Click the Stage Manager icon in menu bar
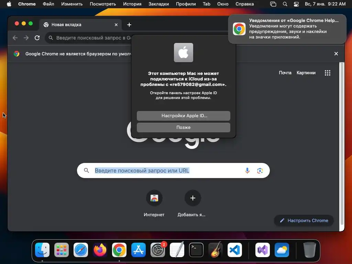Image resolution: width=352 pixels, height=264 pixels. pyautogui.click(x=273, y=4)
